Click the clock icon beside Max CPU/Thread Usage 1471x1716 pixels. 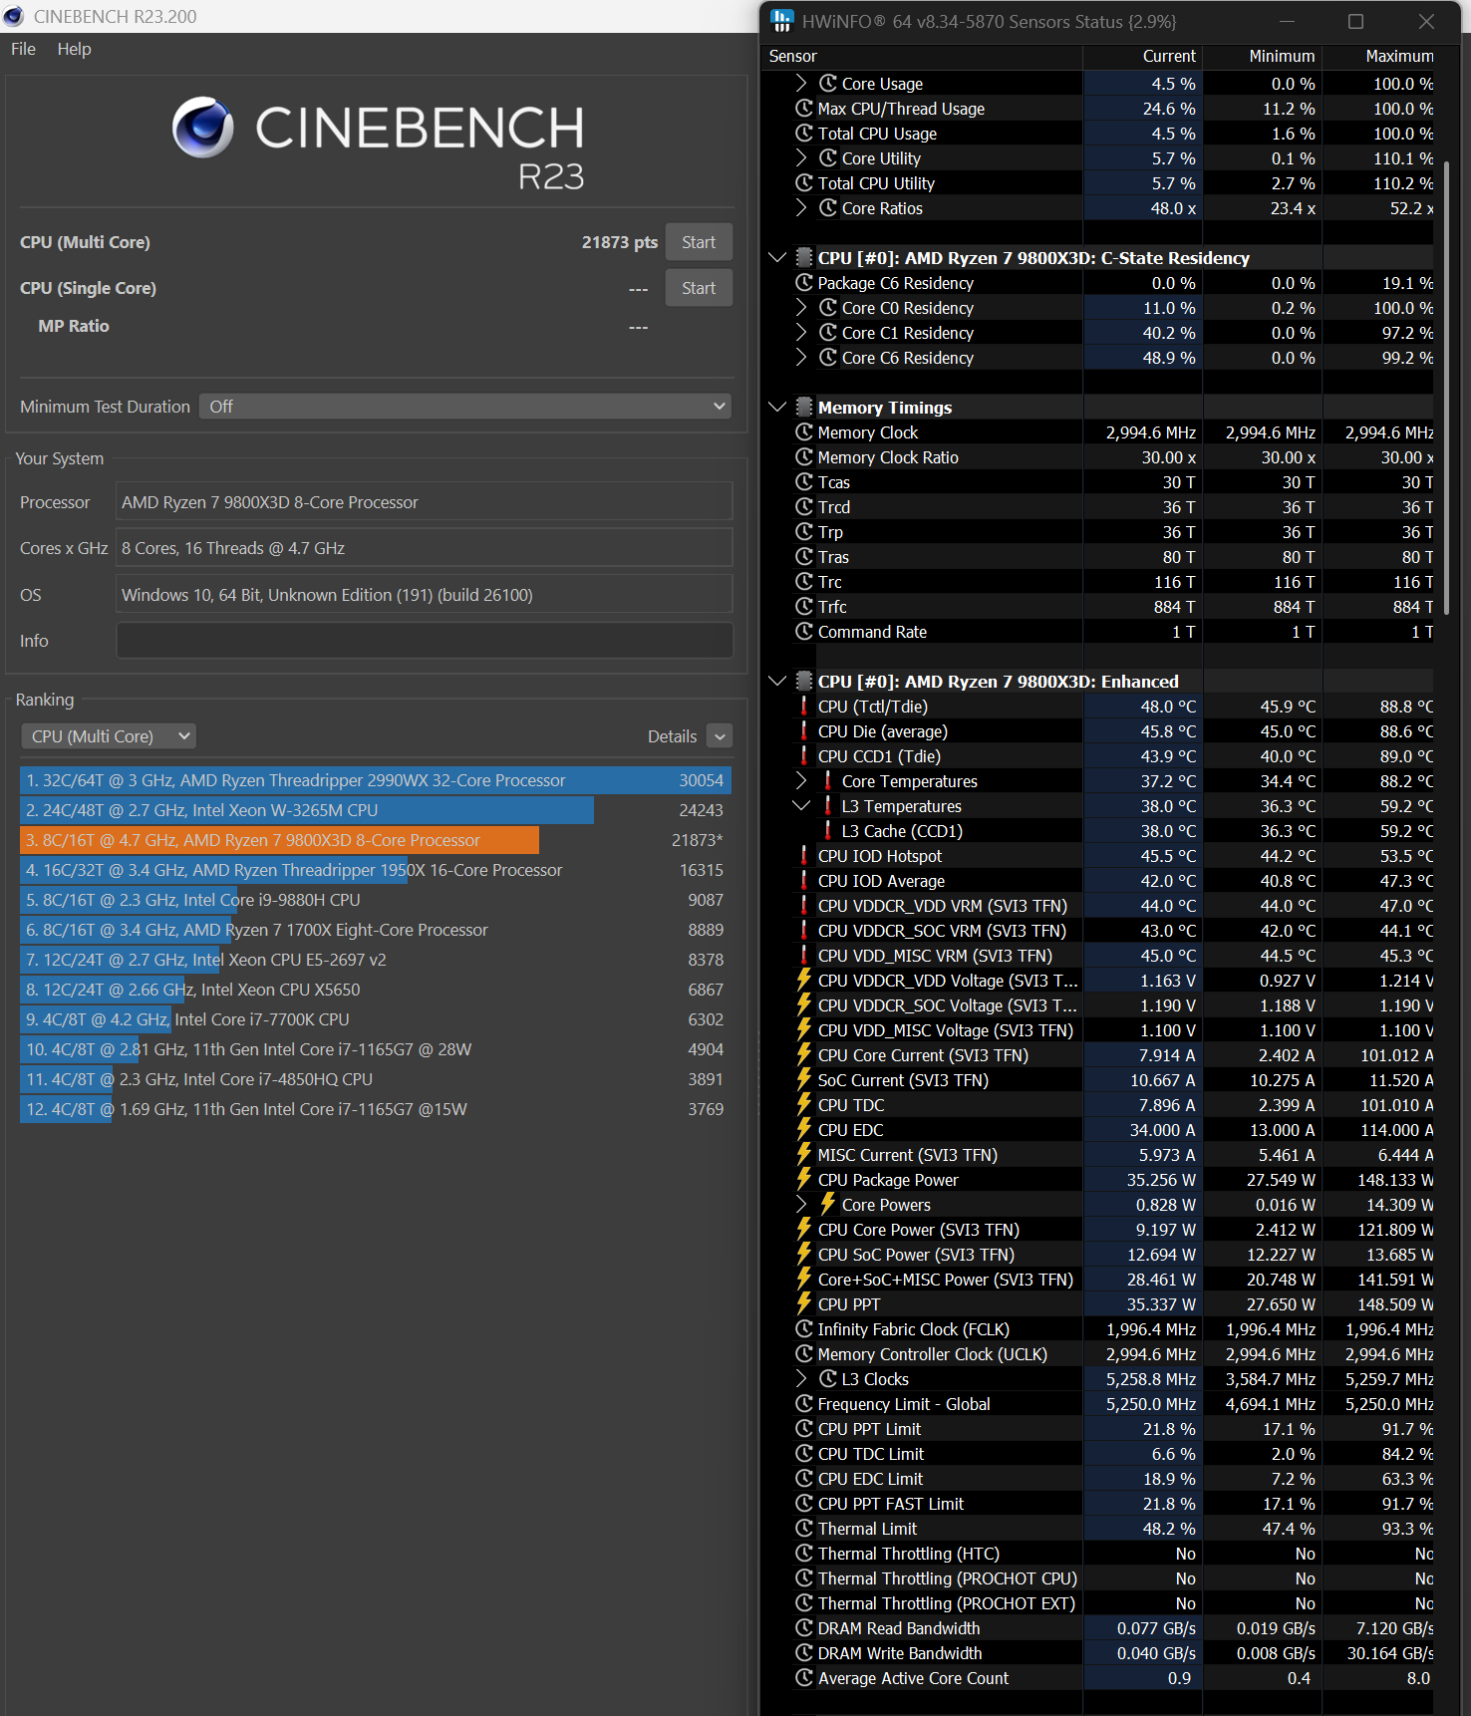804,109
